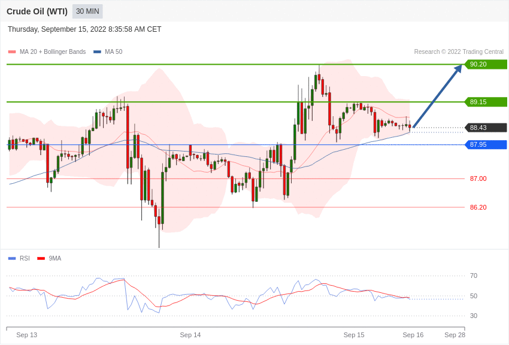Click the 30 MIN timeframe badge
509x345 pixels.
[x=87, y=11]
